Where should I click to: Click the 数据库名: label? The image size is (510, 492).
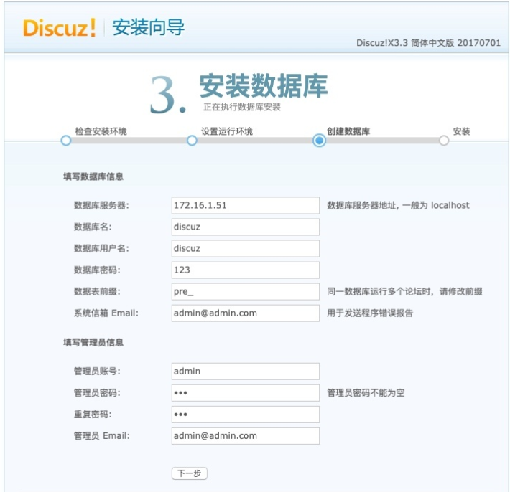click(x=93, y=227)
